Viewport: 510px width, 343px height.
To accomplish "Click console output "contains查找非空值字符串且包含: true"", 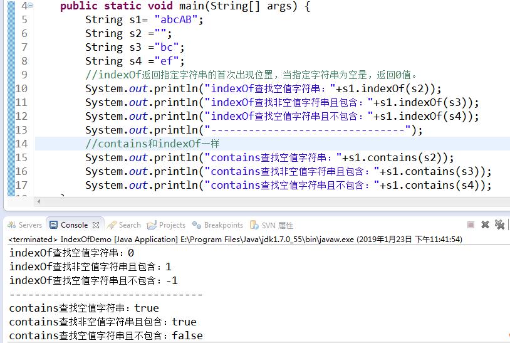I will [x=103, y=322].
